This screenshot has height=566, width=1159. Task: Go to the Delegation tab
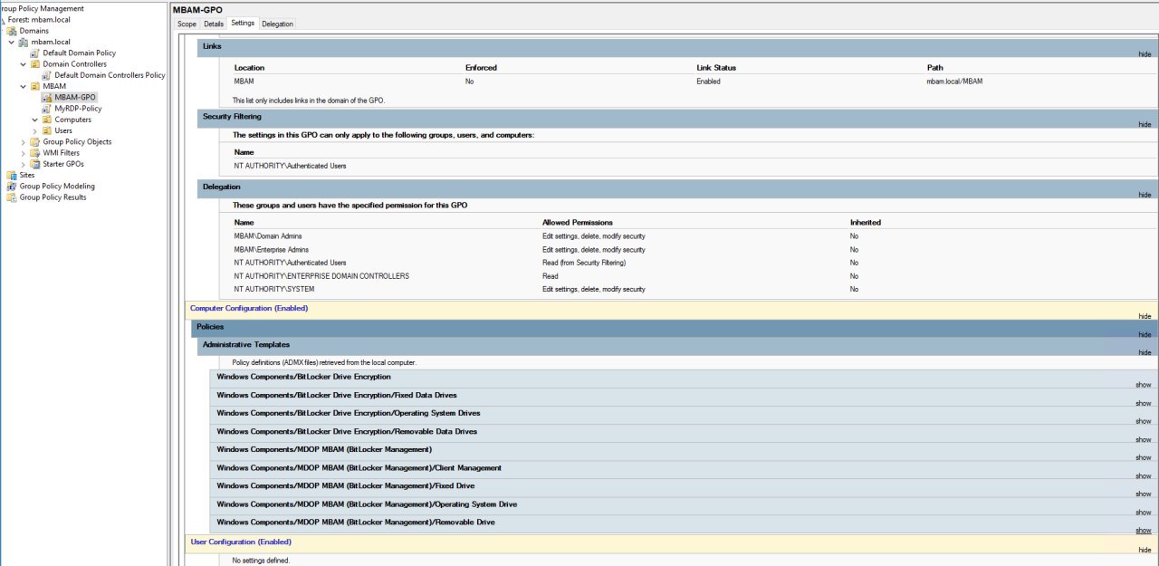(277, 24)
